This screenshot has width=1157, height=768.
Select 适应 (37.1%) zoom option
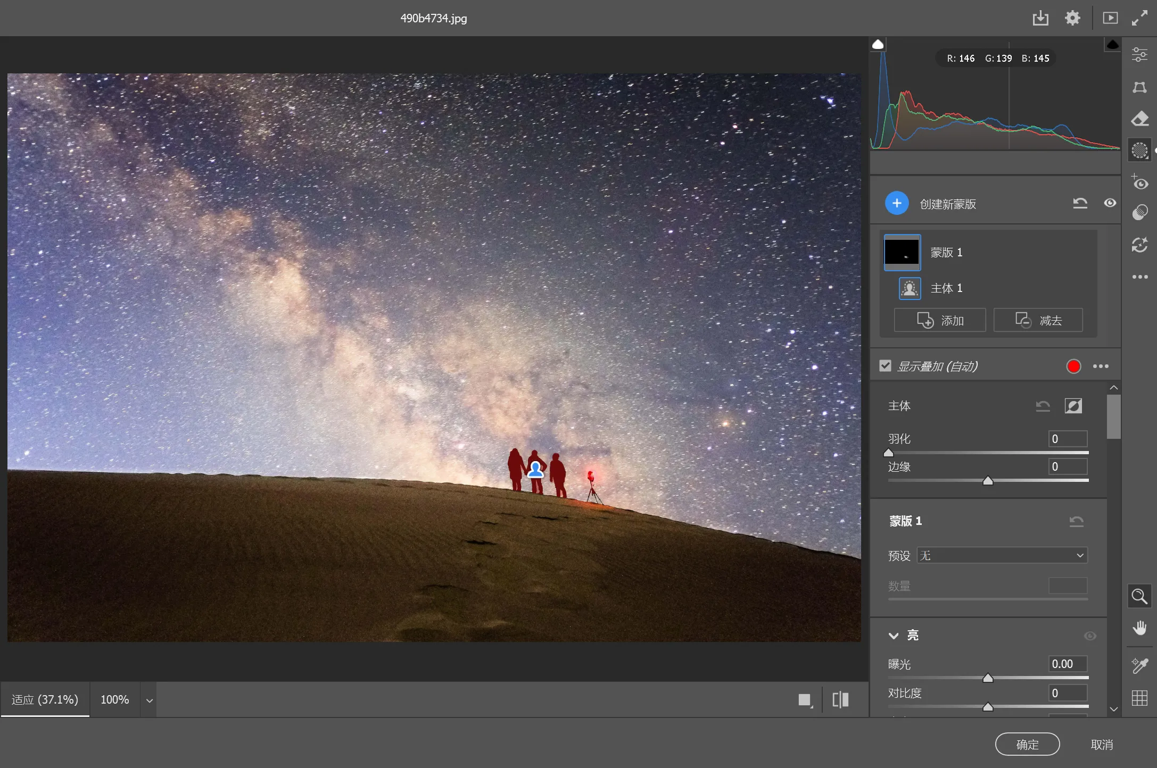coord(45,699)
